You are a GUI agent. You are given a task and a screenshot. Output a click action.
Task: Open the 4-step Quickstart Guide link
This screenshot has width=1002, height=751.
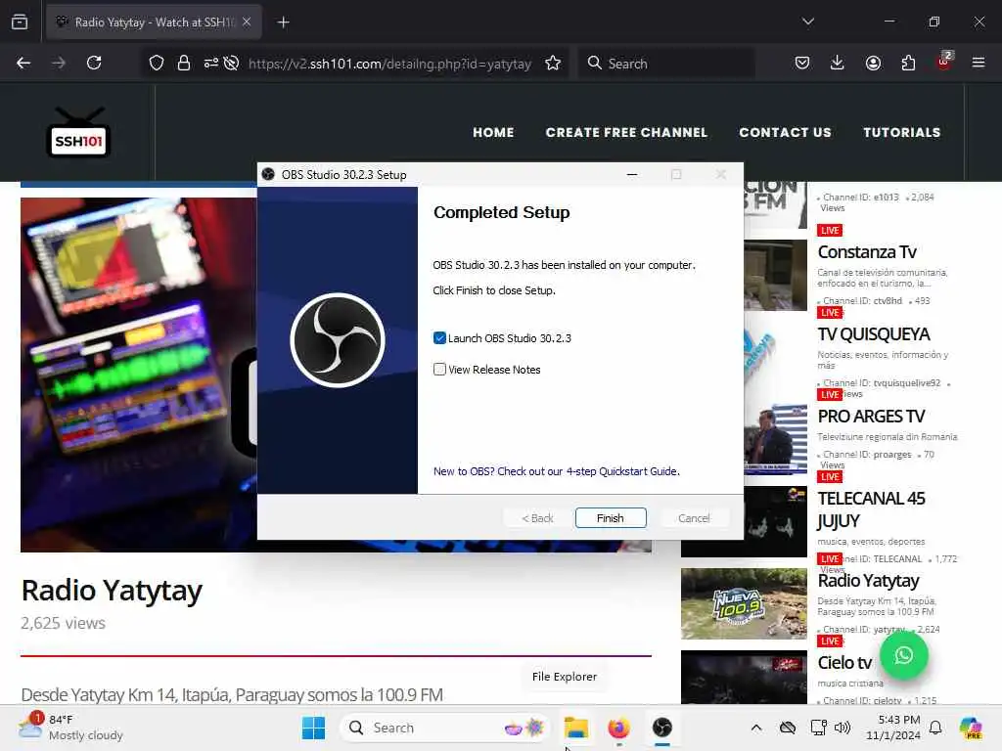click(556, 471)
